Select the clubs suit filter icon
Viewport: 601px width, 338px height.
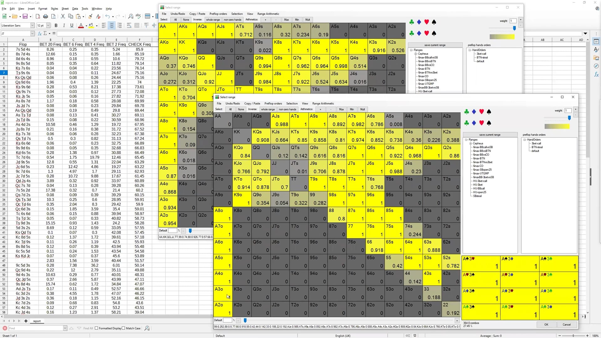467,112
